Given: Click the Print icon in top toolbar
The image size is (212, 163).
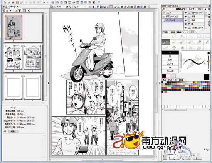Looking at the screenshot, I should [53, 2].
